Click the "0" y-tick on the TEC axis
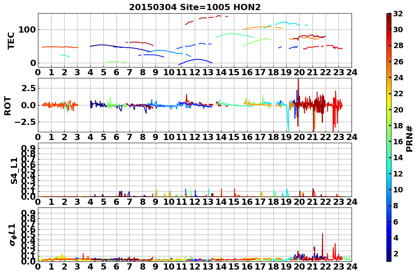 [x=33, y=63]
